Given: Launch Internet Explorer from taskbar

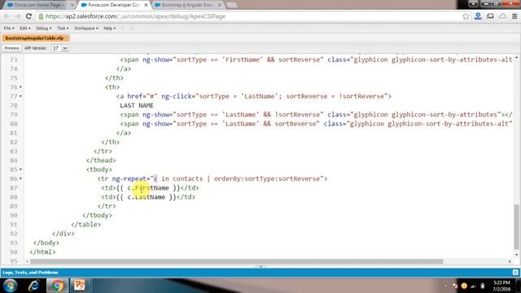Looking at the screenshot, I should coord(33,286).
